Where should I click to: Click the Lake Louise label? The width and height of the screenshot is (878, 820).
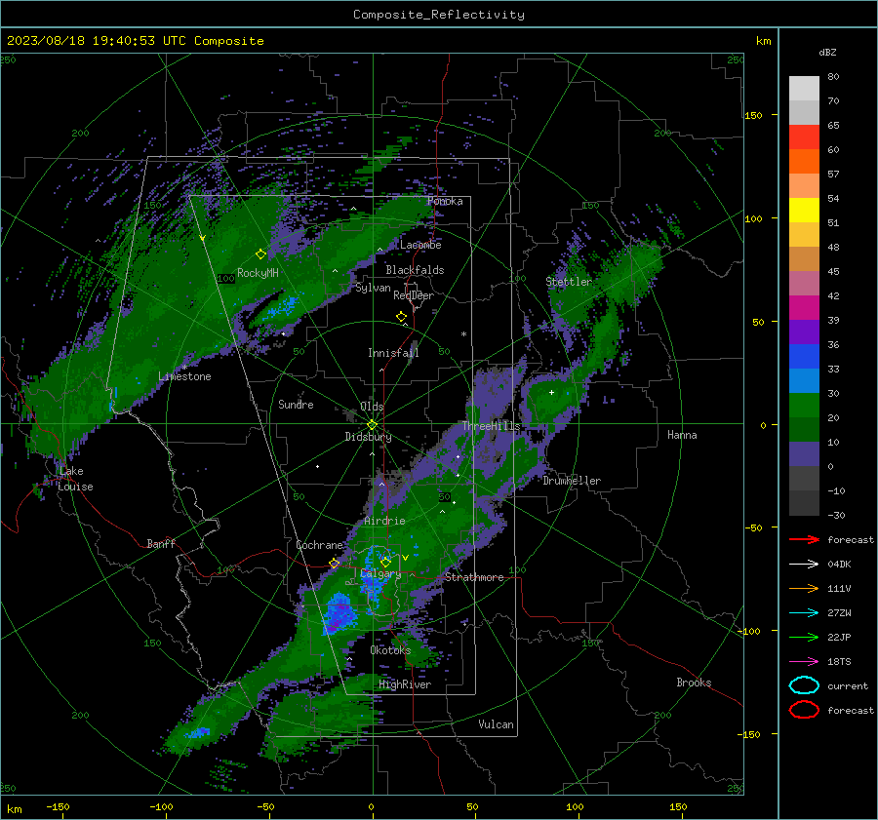[x=75, y=479]
